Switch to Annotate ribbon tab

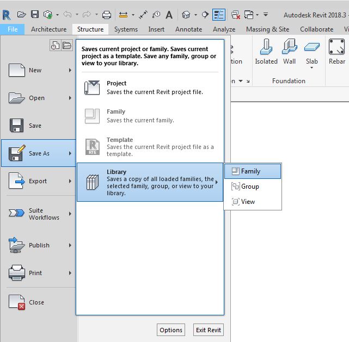(x=188, y=29)
